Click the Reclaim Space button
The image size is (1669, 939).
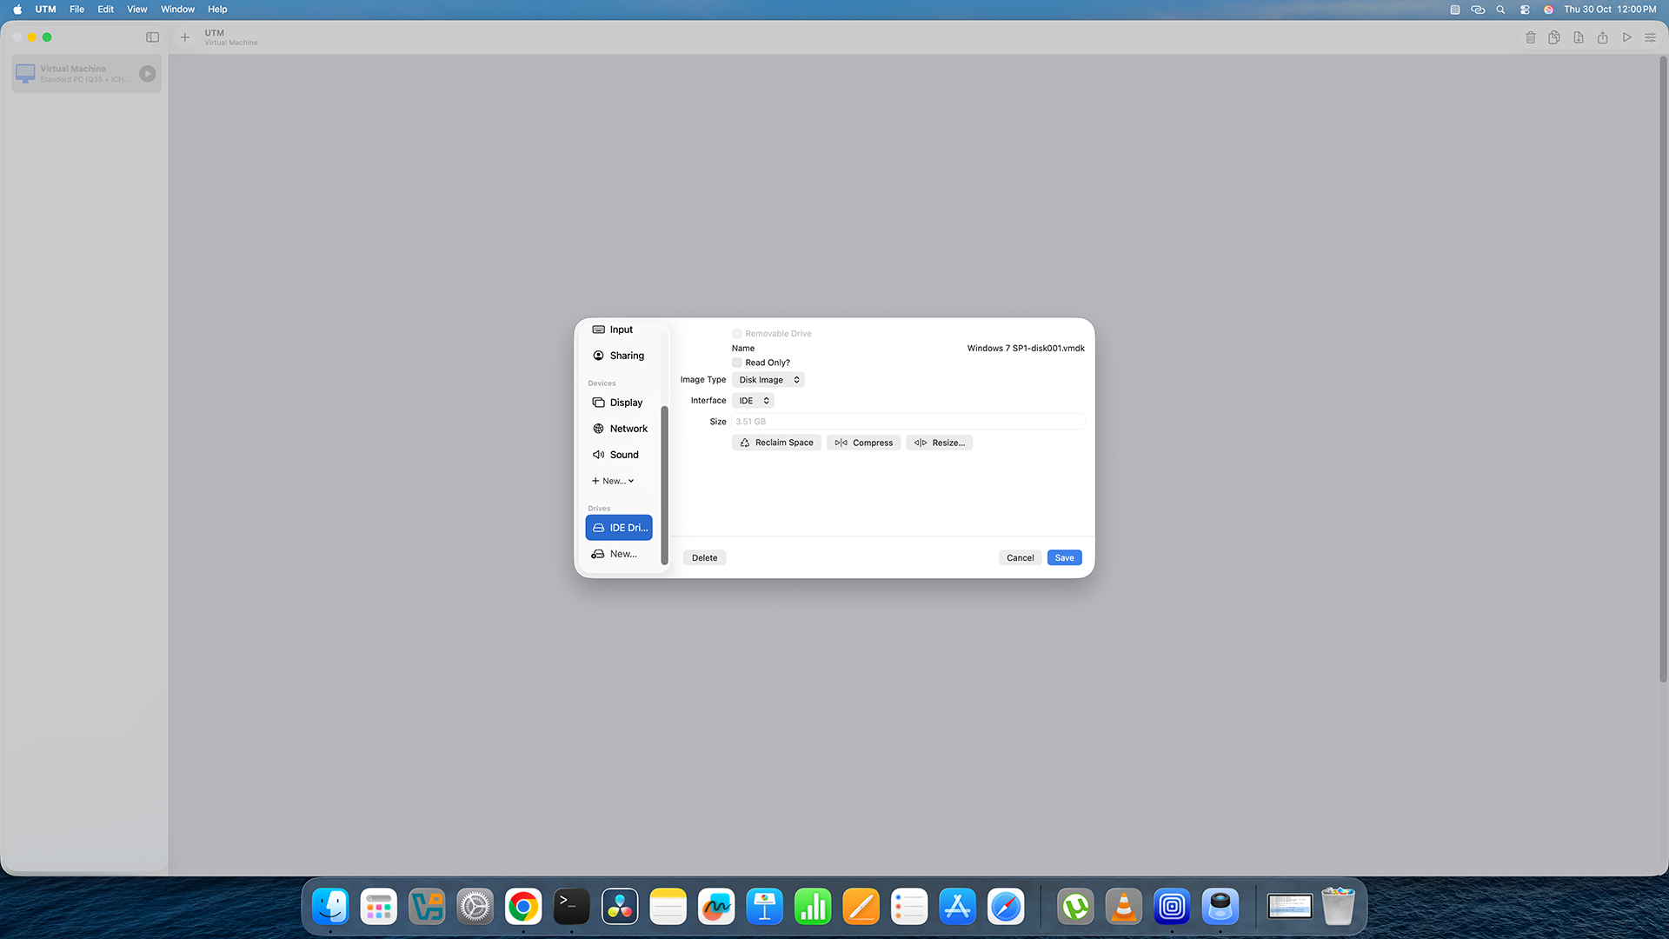pyautogui.click(x=775, y=443)
